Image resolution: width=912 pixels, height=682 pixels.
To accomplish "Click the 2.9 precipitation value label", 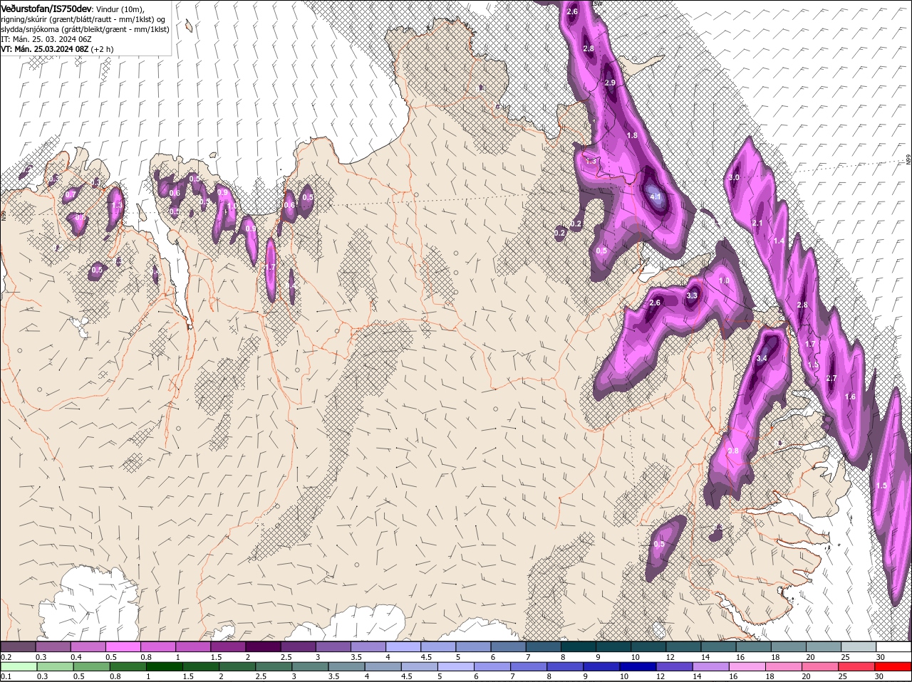I will tap(610, 83).
